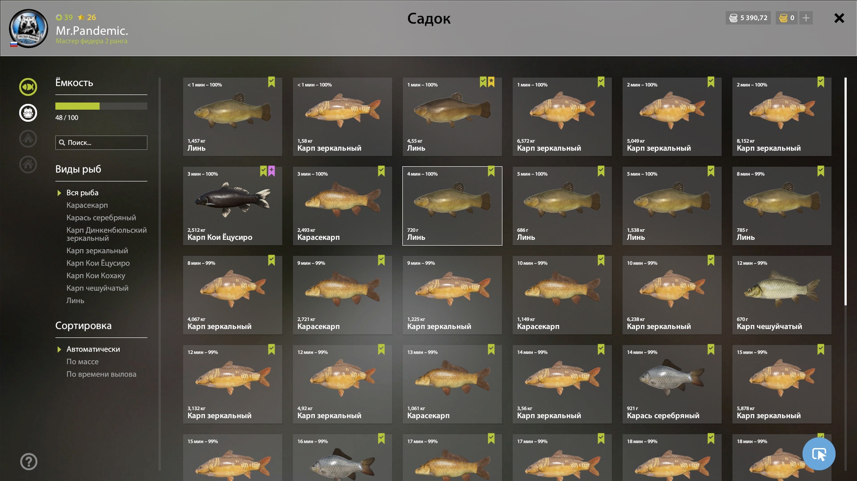857x481 pixels.
Task: Sort by По времени вылова
Action: pos(101,374)
